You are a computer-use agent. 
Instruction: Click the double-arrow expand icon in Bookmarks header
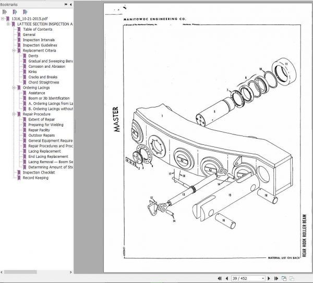click(x=66, y=4)
